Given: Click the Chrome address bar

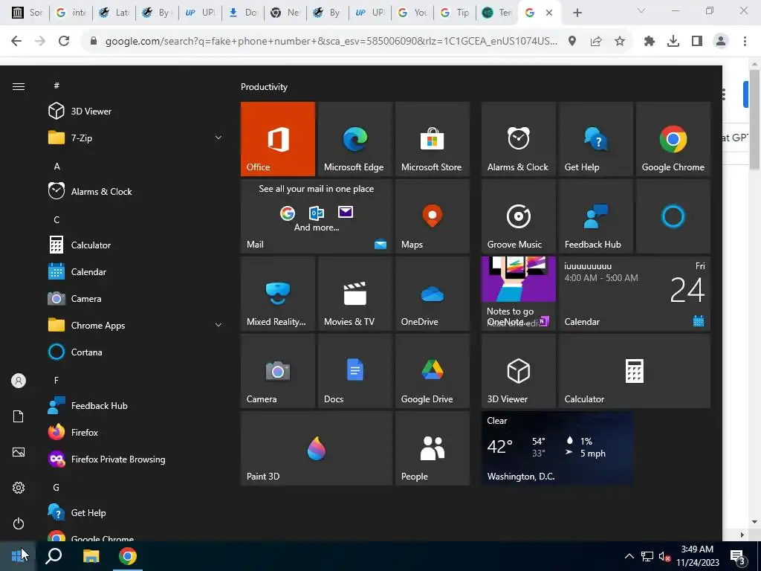Looking at the screenshot, I should tap(330, 42).
